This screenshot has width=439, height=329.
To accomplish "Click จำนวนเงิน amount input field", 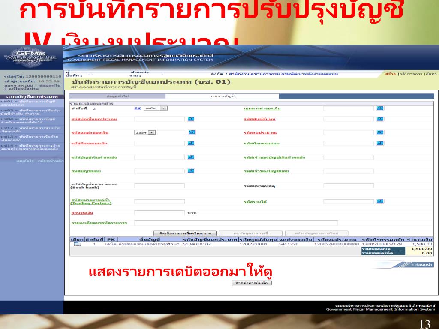I will [159, 213].
